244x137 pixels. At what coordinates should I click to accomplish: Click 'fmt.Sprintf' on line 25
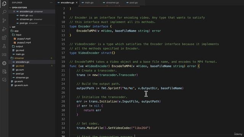click(111, 88)
